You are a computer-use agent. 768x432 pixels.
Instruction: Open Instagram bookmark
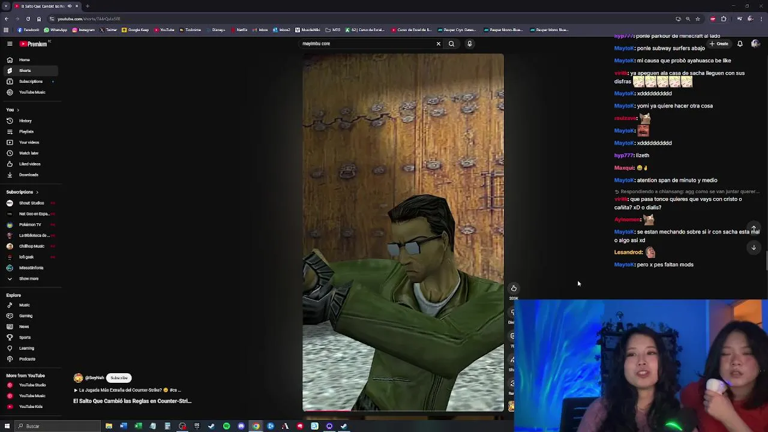point(83,30)
